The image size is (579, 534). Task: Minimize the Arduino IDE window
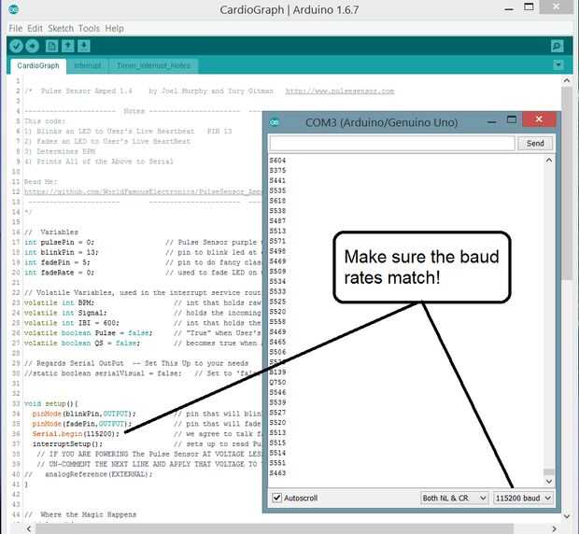[509, 8]
